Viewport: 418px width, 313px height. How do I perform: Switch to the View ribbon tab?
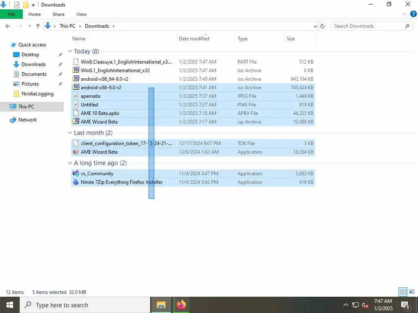81,14
